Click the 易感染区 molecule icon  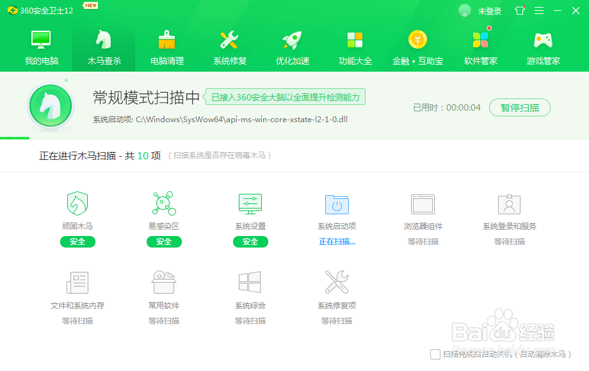164,203
